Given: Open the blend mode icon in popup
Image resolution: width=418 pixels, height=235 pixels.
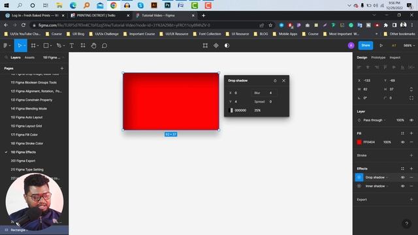Looking at the screenshot, I should tap(275, 81).
